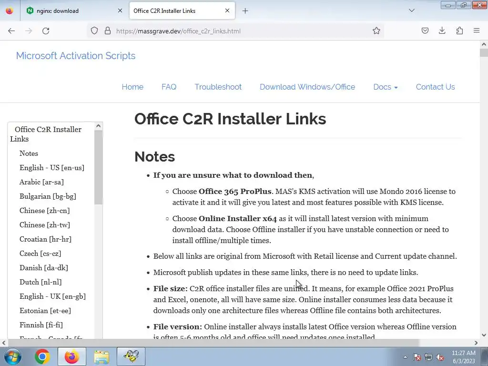Open Windows Explorer folder in taskbar
The height and width of the screenshot is (366, 488).
pyautogui.click(x=102, y=356)
